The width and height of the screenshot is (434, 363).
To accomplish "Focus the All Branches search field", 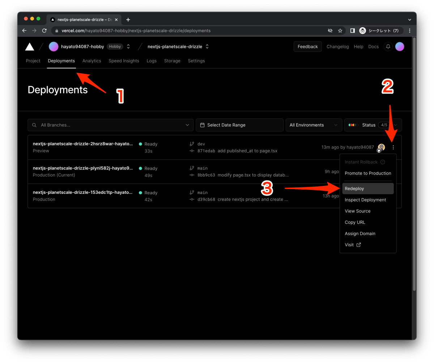I will tap(110, 125).
